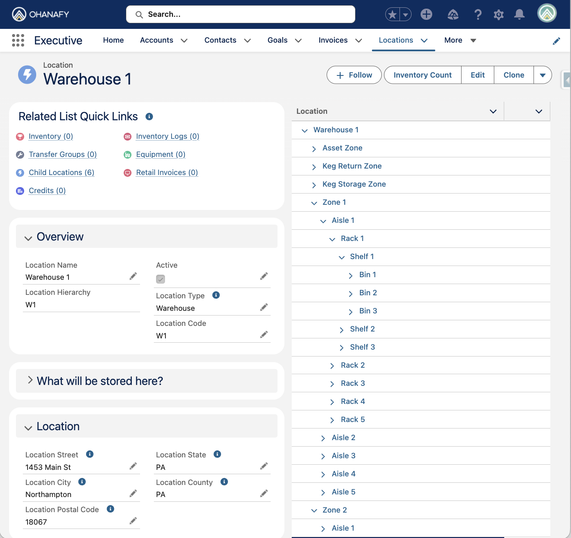Open the Setup gear icon
Screen dimensions: 571x538
(499, 14)
